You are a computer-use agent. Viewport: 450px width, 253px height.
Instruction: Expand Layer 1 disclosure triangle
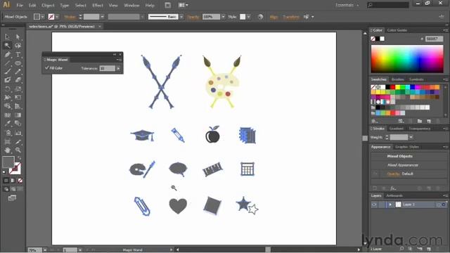(390, 205)
